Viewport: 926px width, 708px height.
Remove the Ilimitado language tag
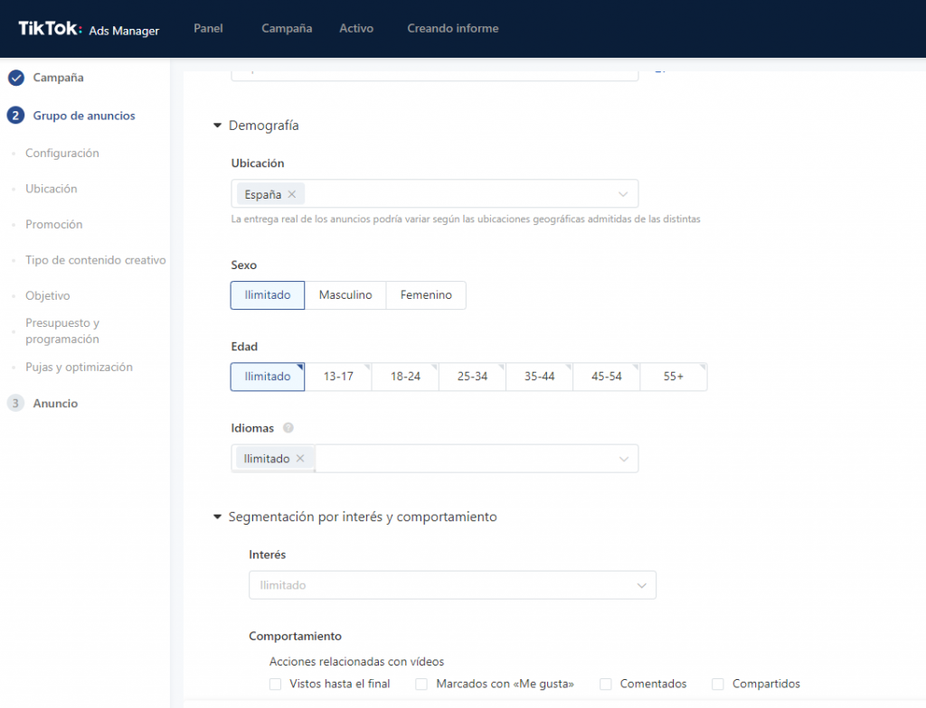coord(300,459)
